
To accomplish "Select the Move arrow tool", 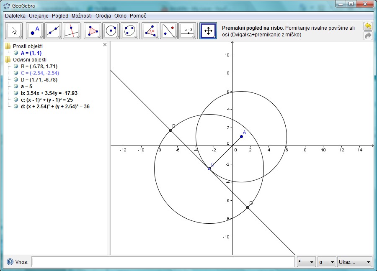I will click(15, 31).
